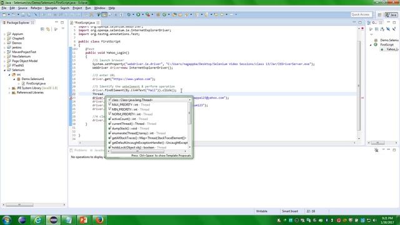
Task: Click the New Java Class green C icon
Action: point(164,15)
